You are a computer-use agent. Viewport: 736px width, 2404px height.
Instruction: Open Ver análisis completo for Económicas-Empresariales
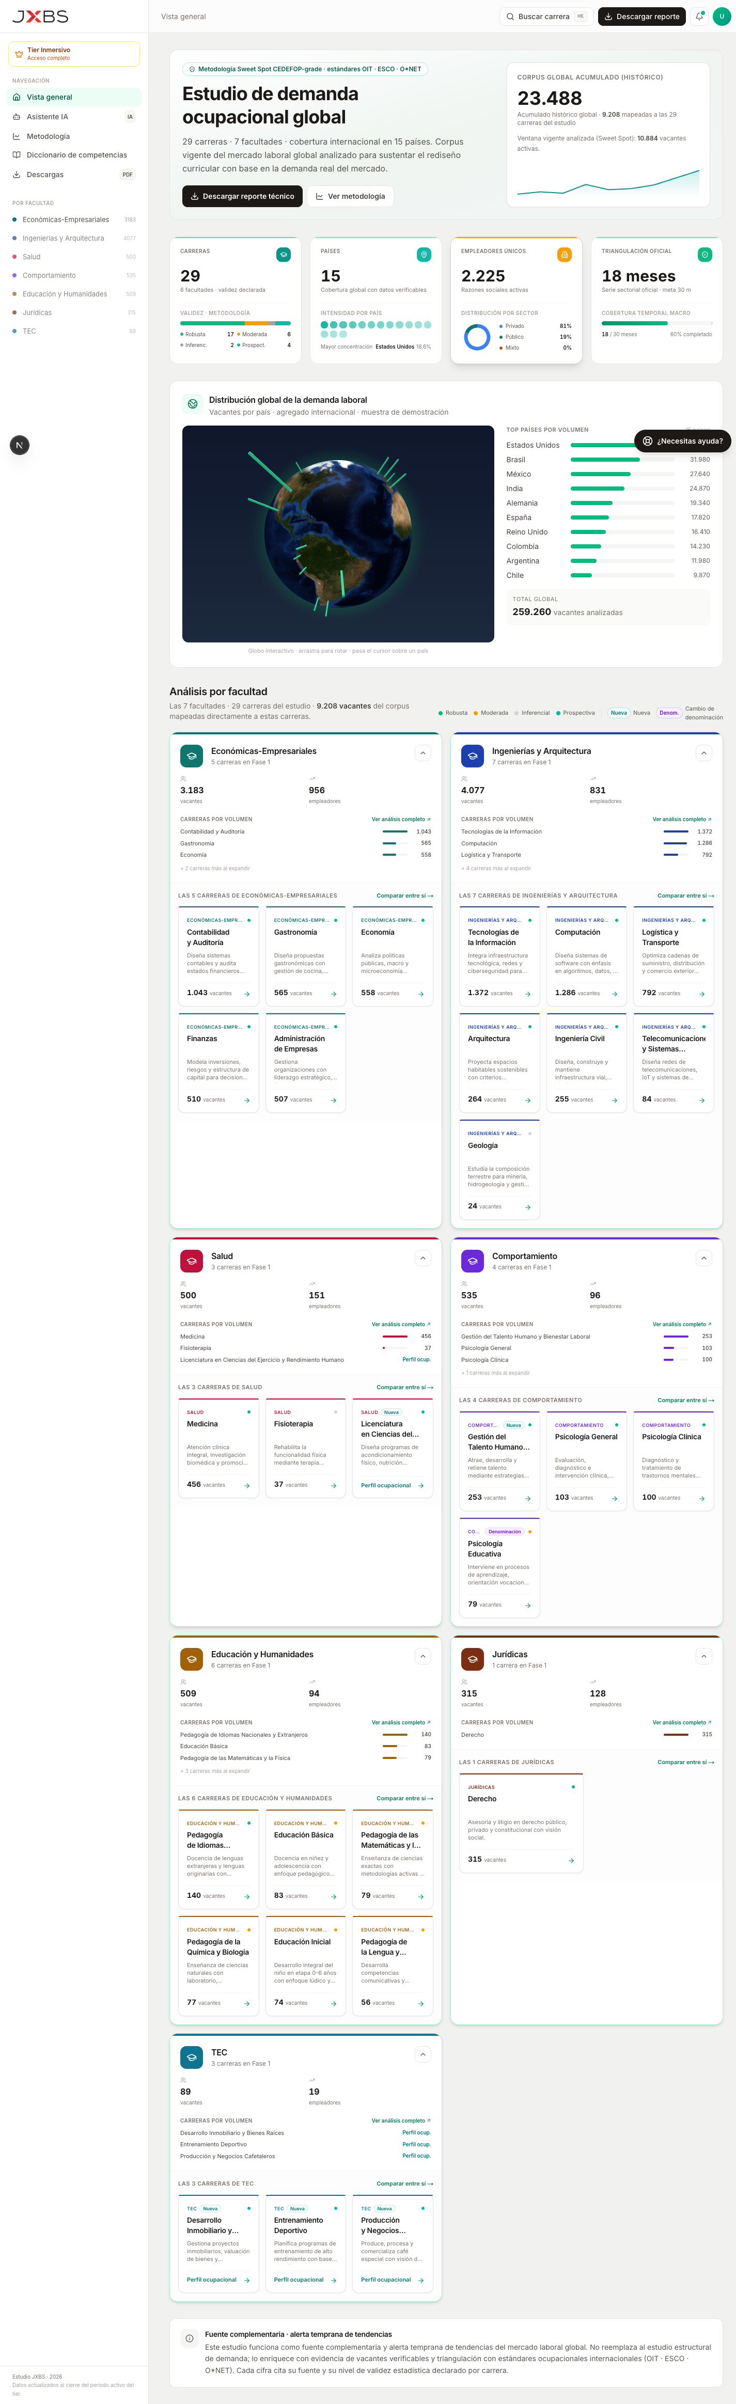pyautogui.click(x=401, y=820)
